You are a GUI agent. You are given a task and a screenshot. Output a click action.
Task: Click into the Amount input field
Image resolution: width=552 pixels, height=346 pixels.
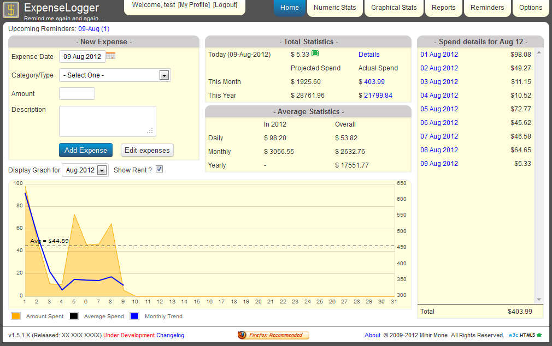[x=77, y=94]
